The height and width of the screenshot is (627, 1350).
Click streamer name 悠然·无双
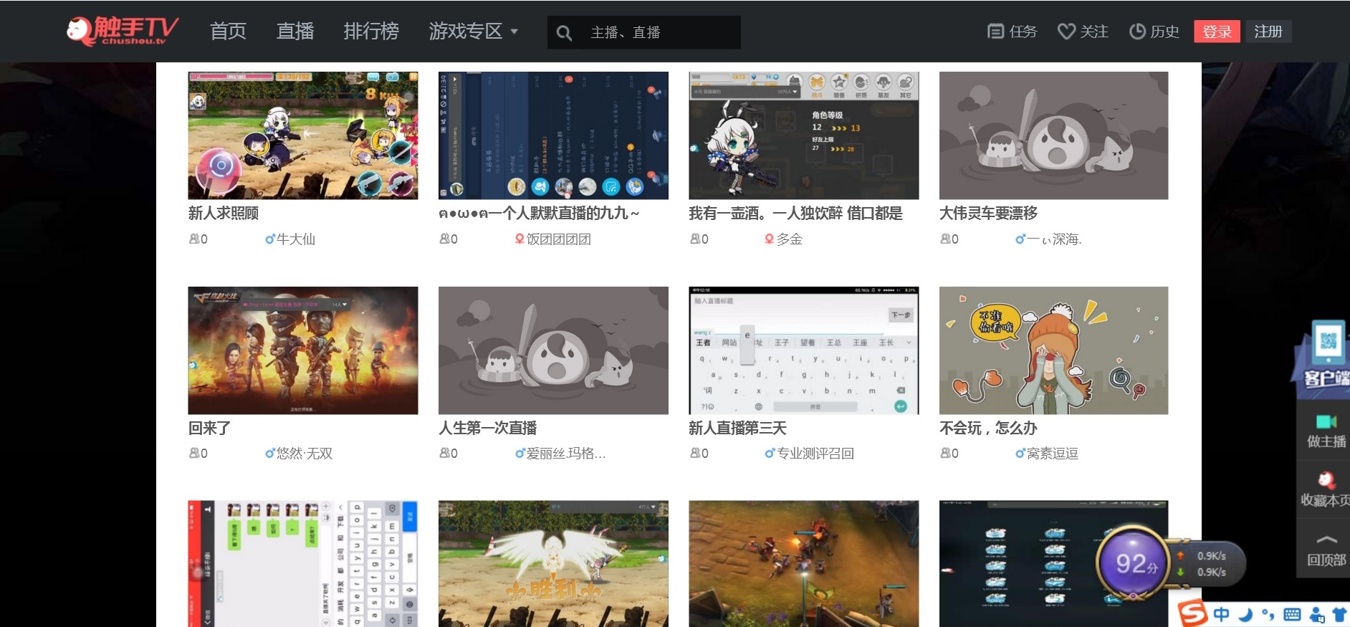305,453
